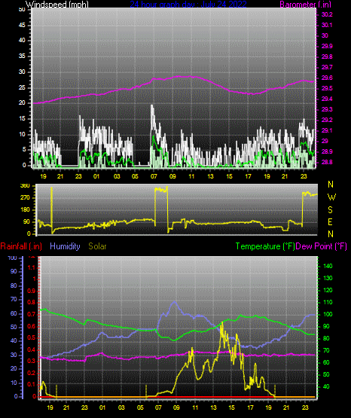Click the "29.6" barometer axis value

click(x=327, y=78)
